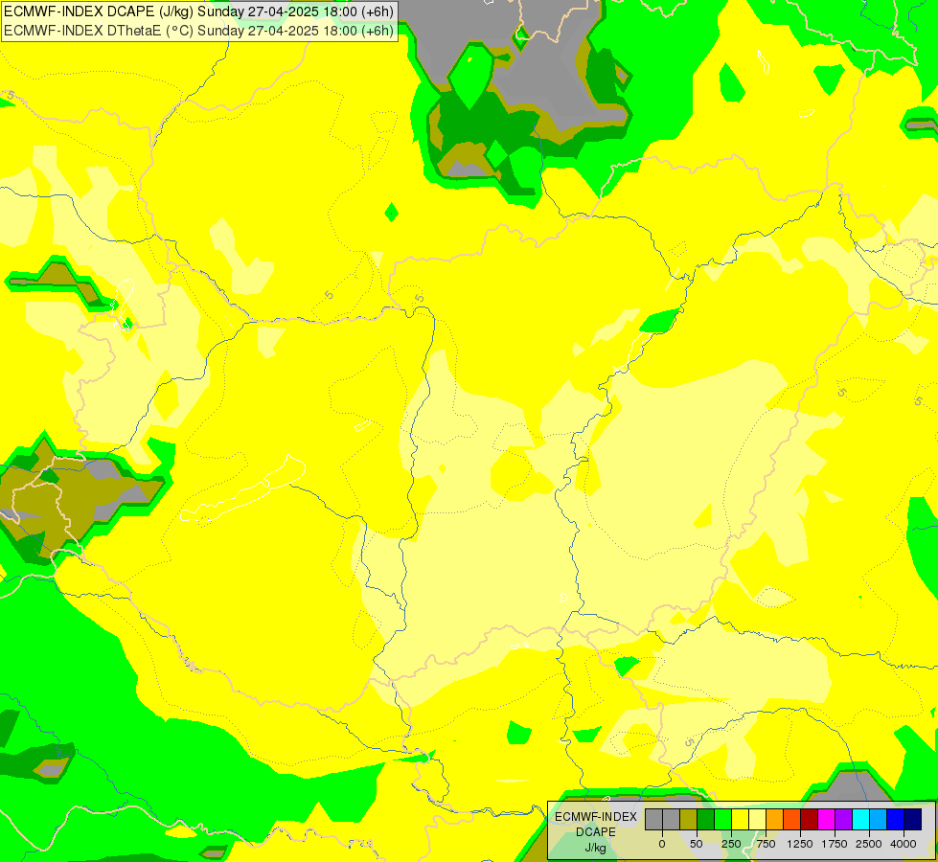Image resolution: width=938 pixels, height=862 pixels.
Task: Select the cyan legend swatch
Action: coord(860,819)
